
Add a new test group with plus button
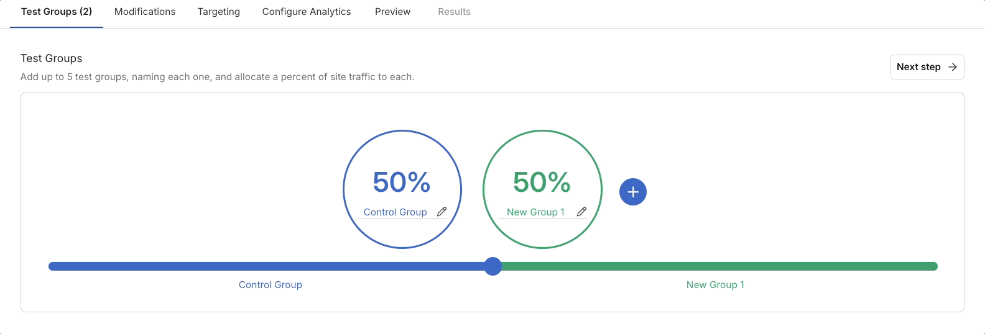click(x=633, y=192)
